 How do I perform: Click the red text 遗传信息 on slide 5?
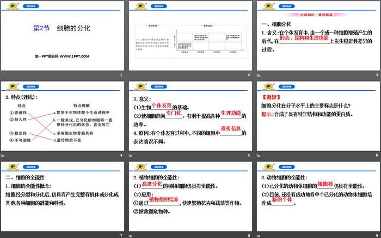point(231,128)
